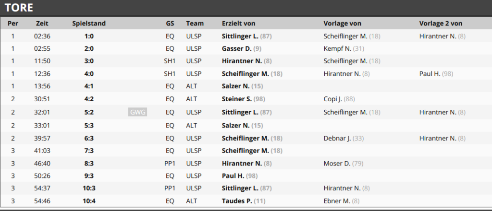The height and width of the screenshot is (211, 492).
Task: Click Moser D. (79) assist name
Action: 344,164
